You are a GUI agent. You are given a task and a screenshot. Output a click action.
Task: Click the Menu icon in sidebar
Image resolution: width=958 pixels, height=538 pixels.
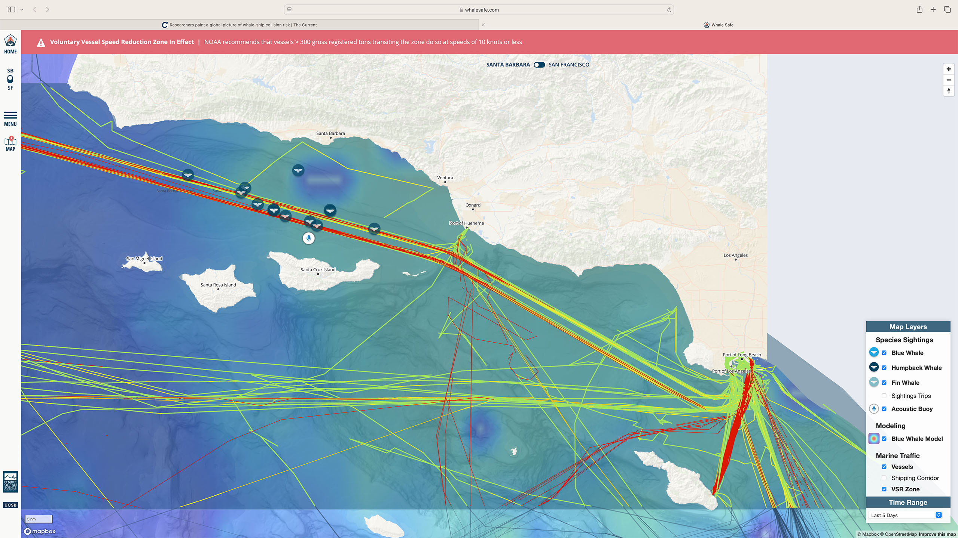coord(10,115)
